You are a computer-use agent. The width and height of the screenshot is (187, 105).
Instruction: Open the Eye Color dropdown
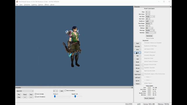click(x=148, y=26)
